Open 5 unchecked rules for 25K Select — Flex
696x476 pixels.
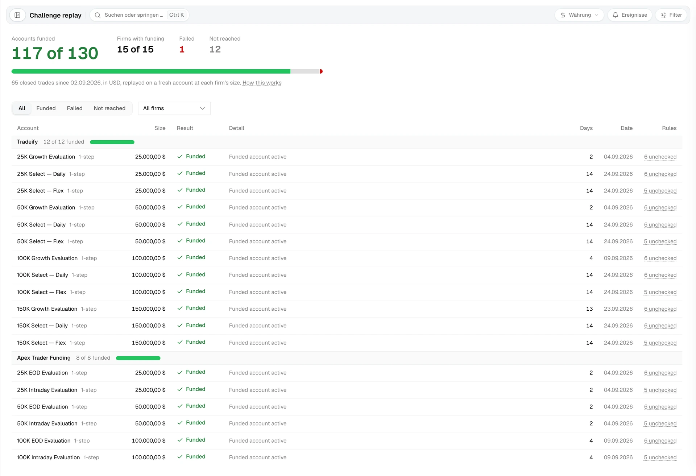tap(660, 191)
